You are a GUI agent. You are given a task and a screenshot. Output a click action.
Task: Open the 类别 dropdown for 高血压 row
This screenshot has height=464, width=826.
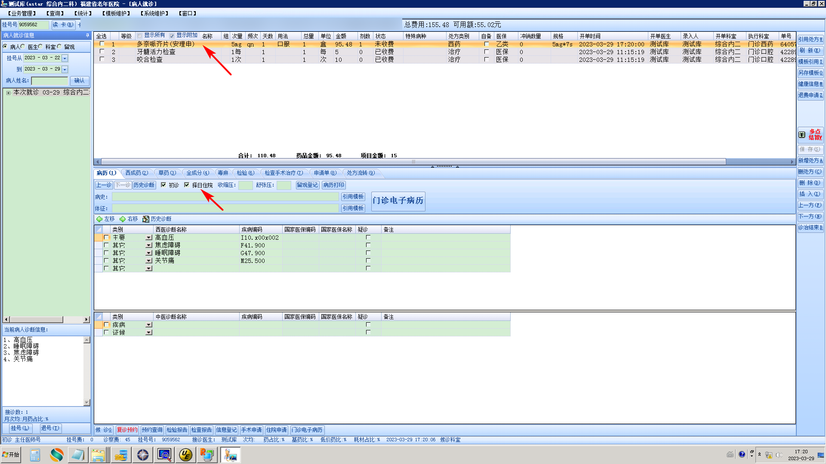click(x=149, y=238)
